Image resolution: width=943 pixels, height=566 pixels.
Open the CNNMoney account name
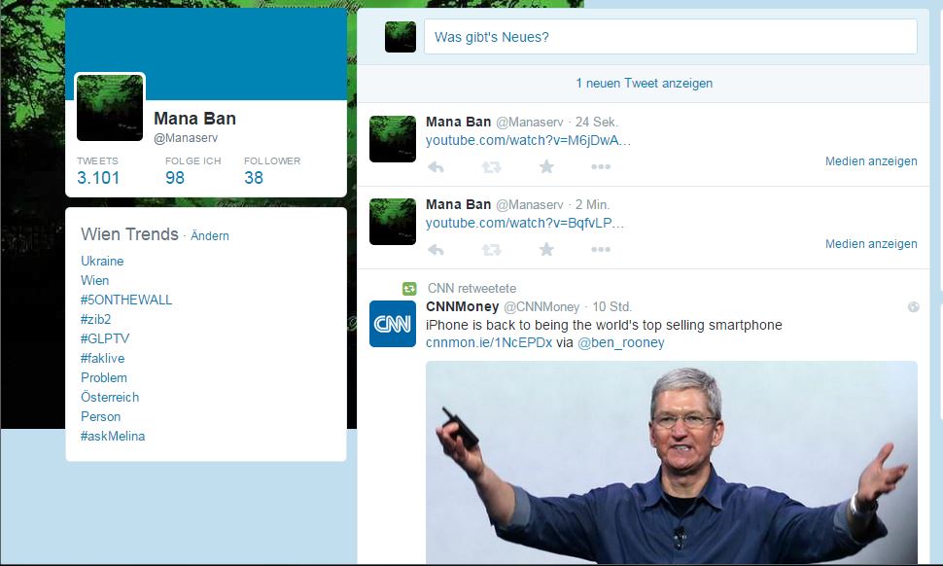pyautogui.click(x=463, y=306)
